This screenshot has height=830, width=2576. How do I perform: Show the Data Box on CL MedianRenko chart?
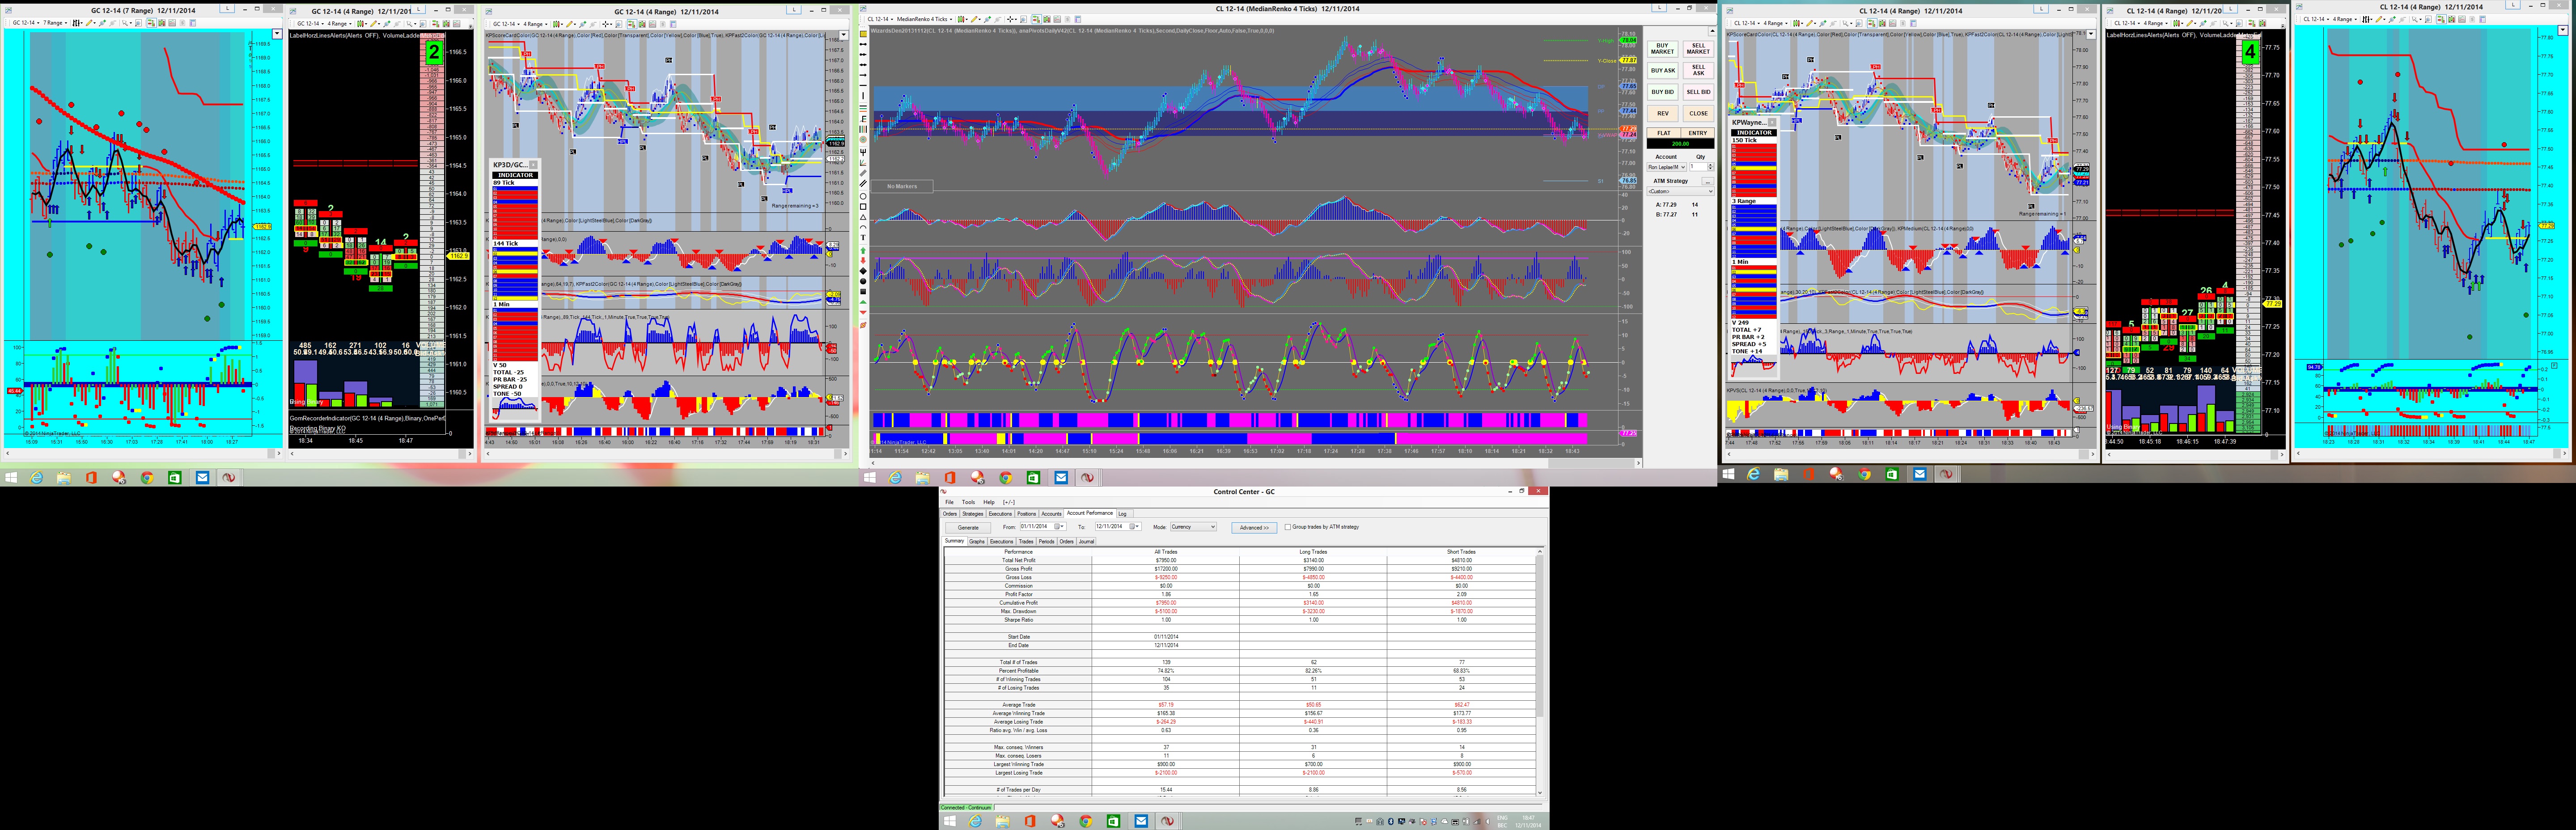pyautogui.click(x=1024, y=19)
